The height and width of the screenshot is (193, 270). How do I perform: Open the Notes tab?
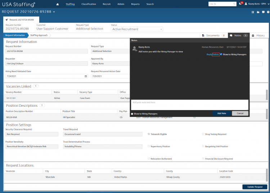tap(239, 35)
